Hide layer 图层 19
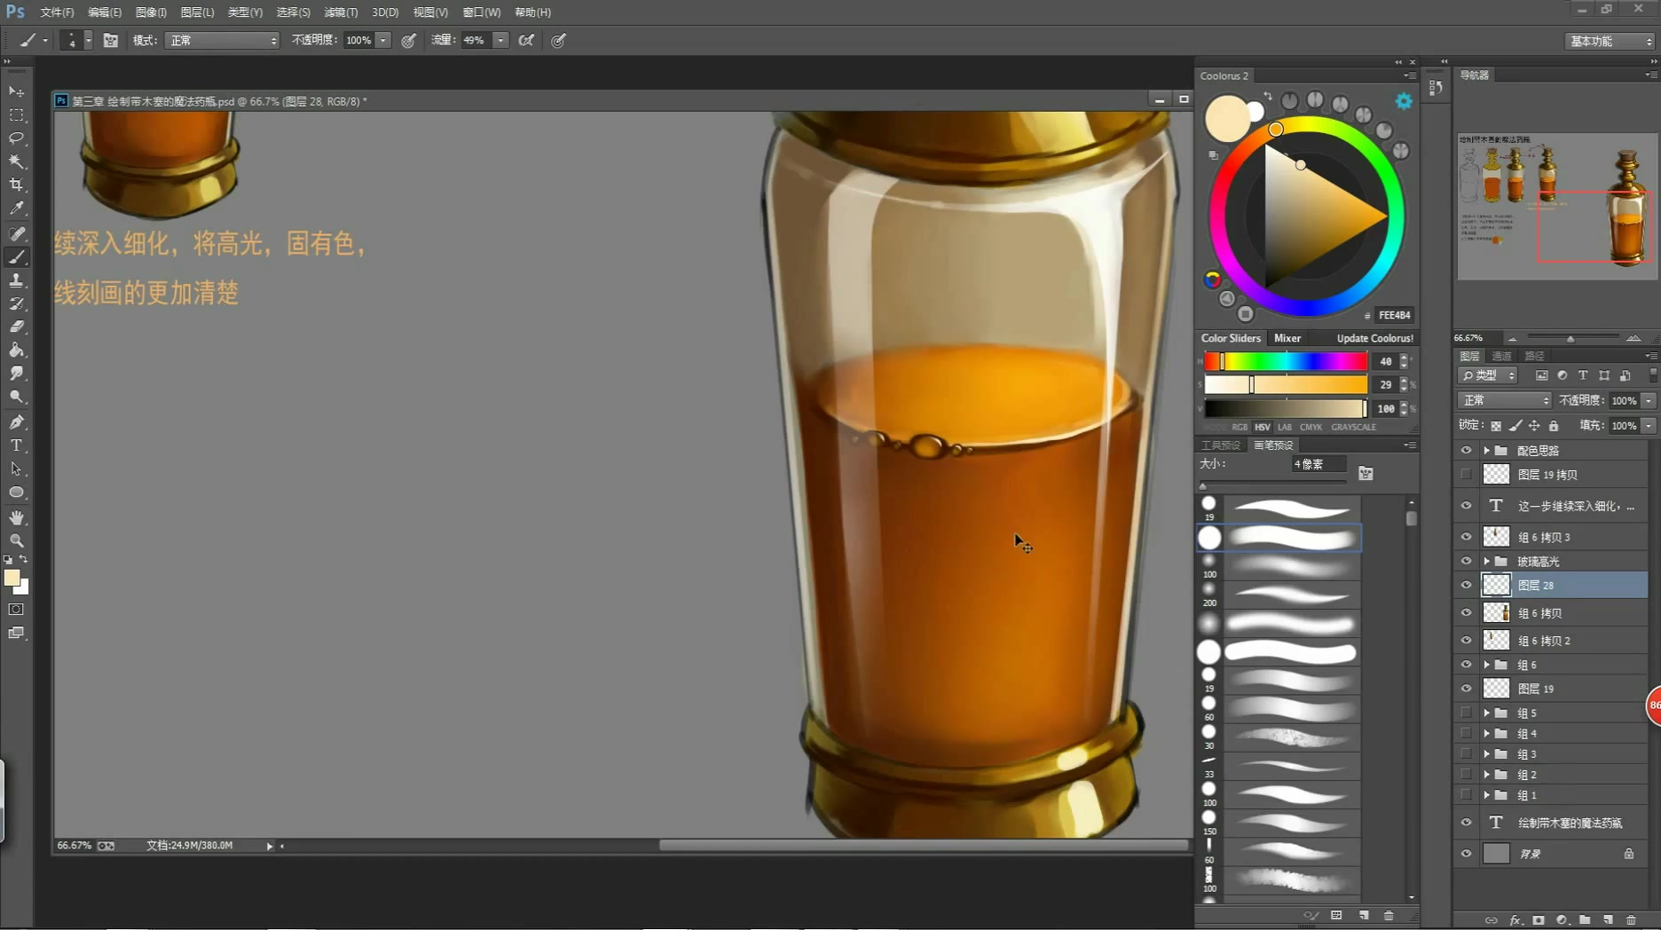 coord(1466,689)
